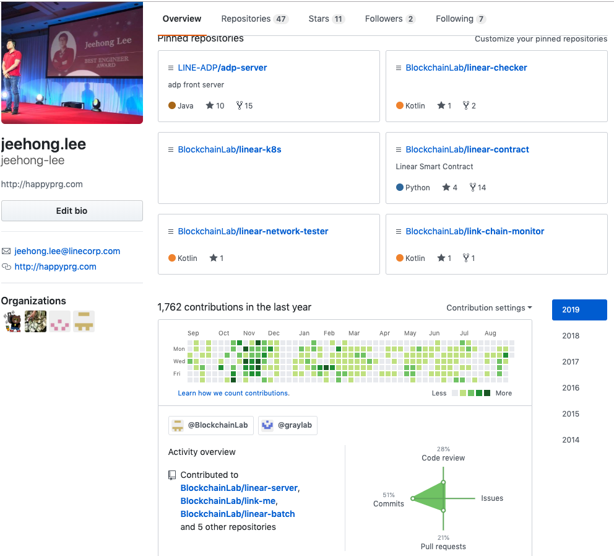614x556 pixels.
Task: Open the @BlockchainLab organization badge
Action: click(210, 425)
